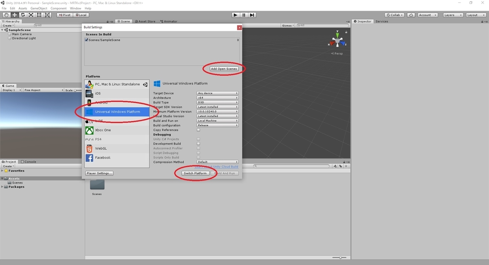
Task: Open the Layout dropdown
Action: click(475, 15)
